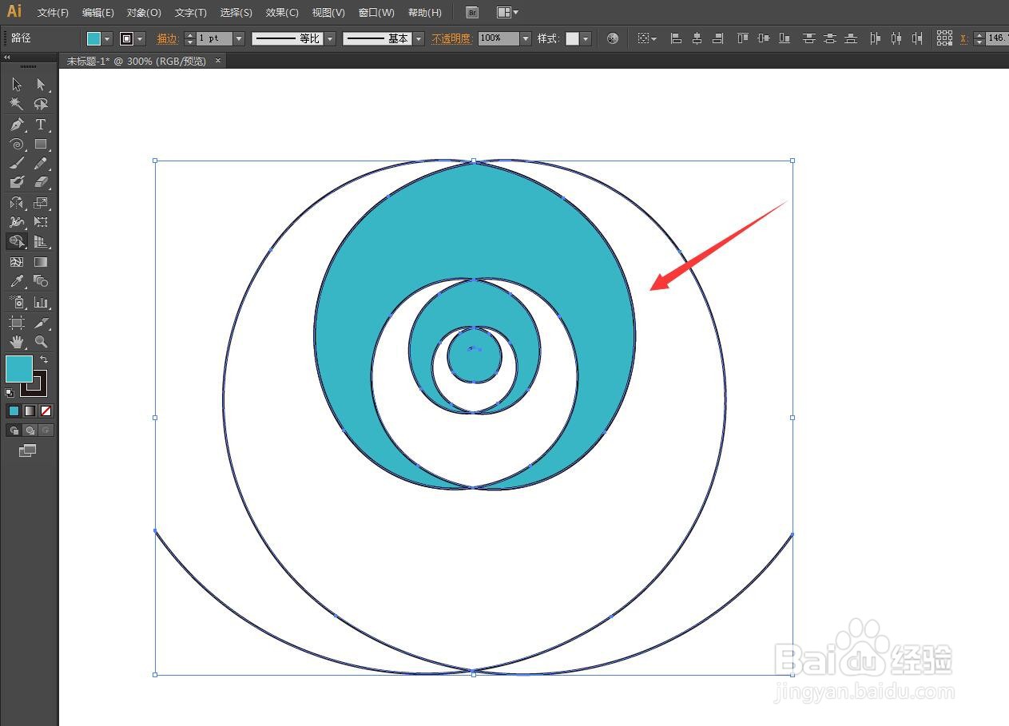The width and height of the screenshot is (1009, 726).
Task: Pick the Magic Wand tool
Action: tap(17, 105)
